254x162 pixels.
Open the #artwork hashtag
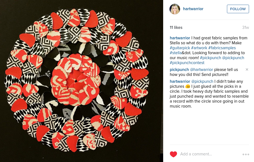(x=199, y=48)
